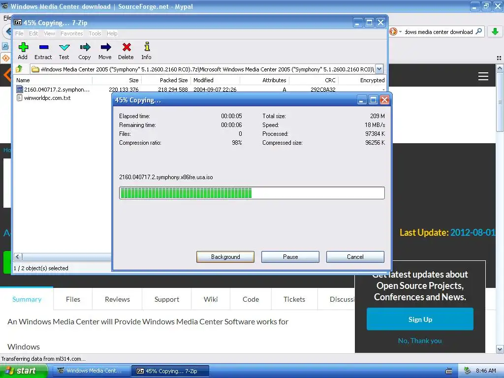Open the Favorites menu in 7-Zip
This screenshot has height=378, width=504.
tap(72, 33)
